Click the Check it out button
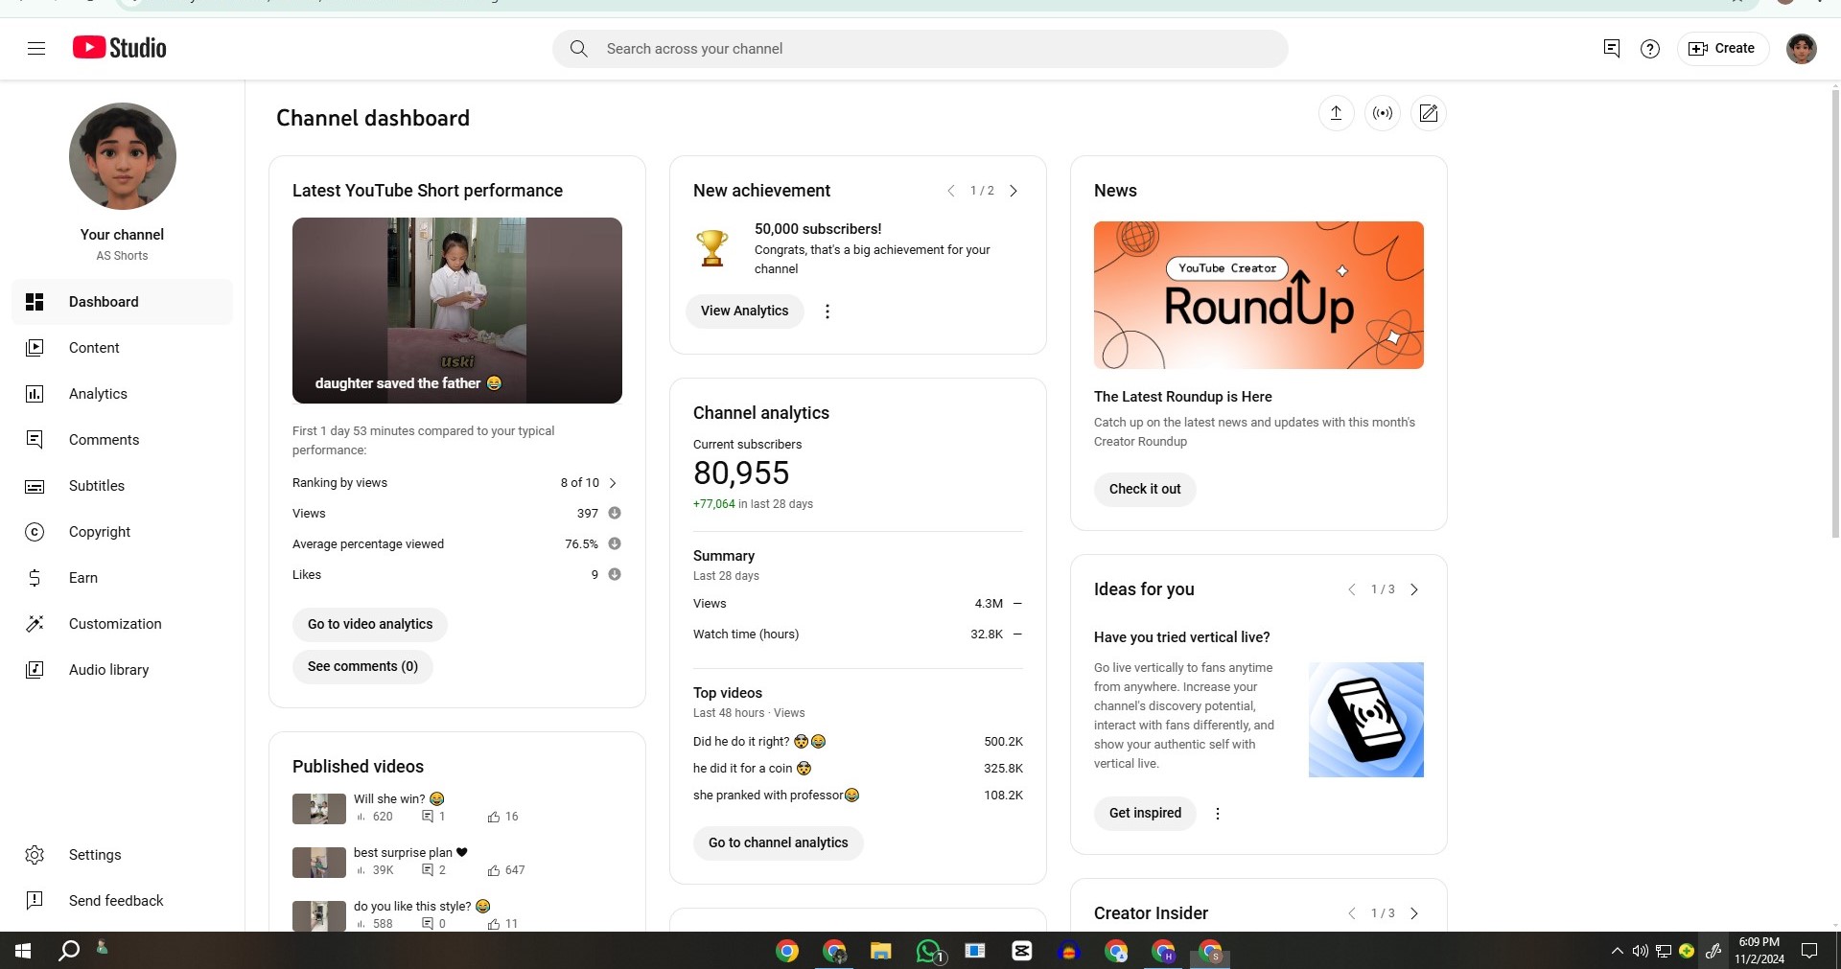The height and width of the screenshot is (969, 1841). [x=1145, y=489]
